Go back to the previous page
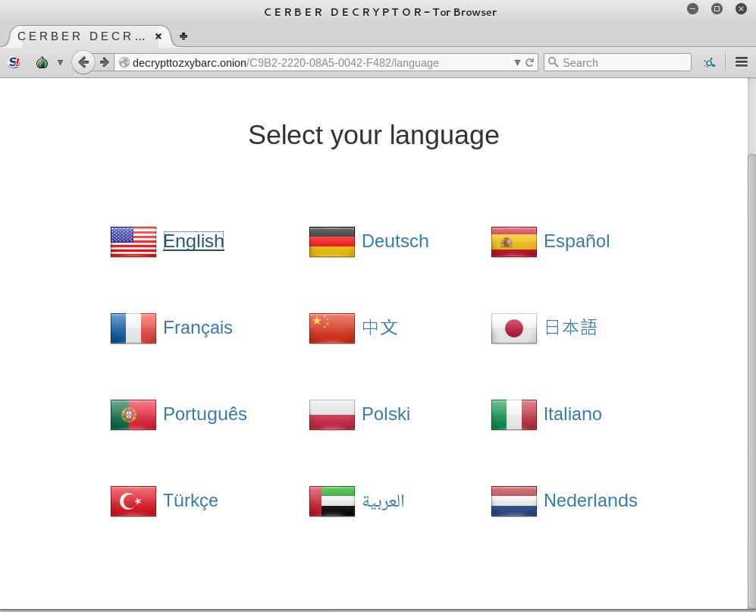Image resolution: width=756 pixels, height=612 pixels. coord(83,62)
